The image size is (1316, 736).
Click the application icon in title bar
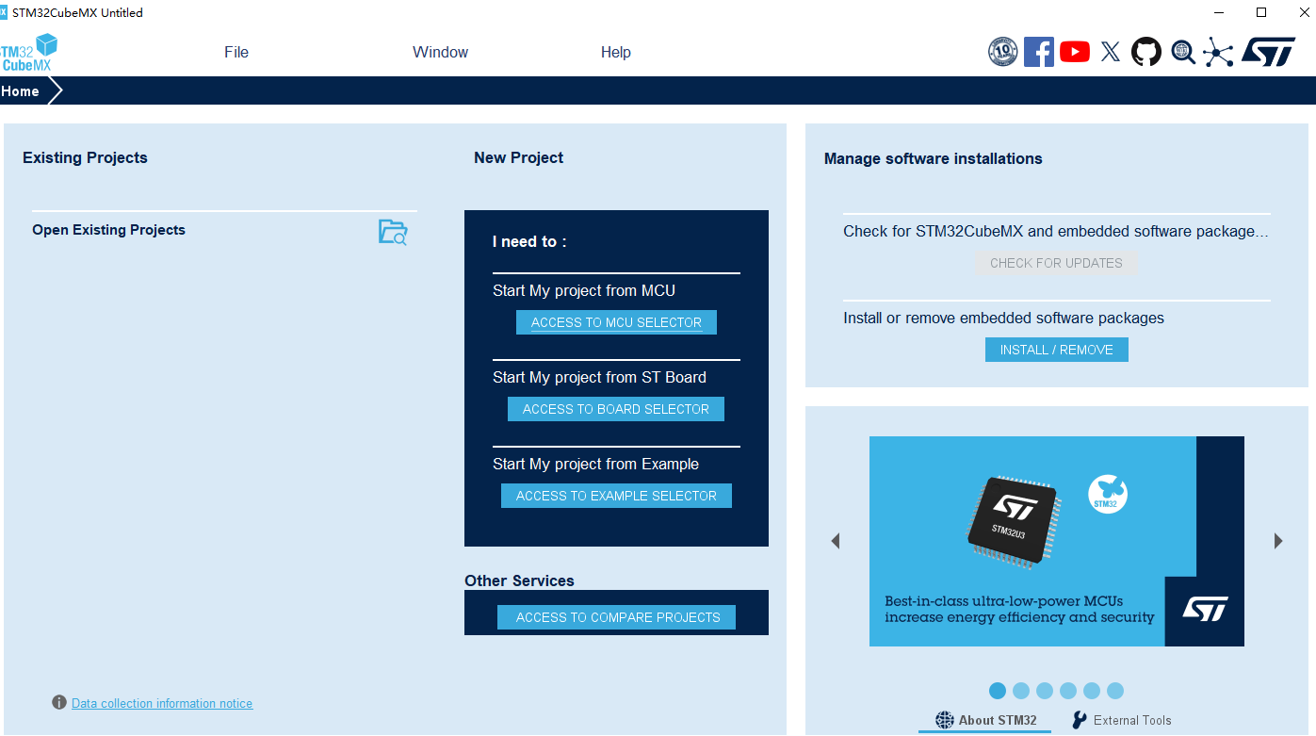4,12
